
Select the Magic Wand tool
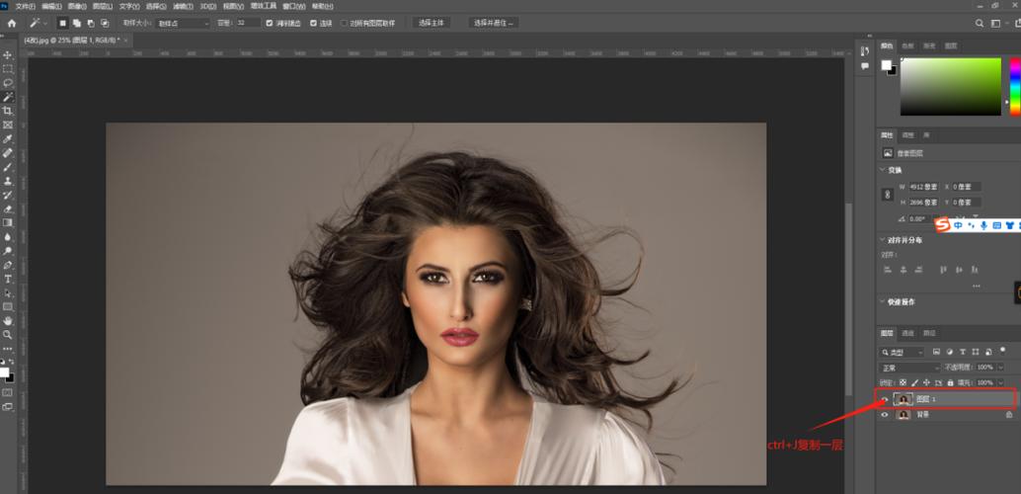tap(8, 97)
